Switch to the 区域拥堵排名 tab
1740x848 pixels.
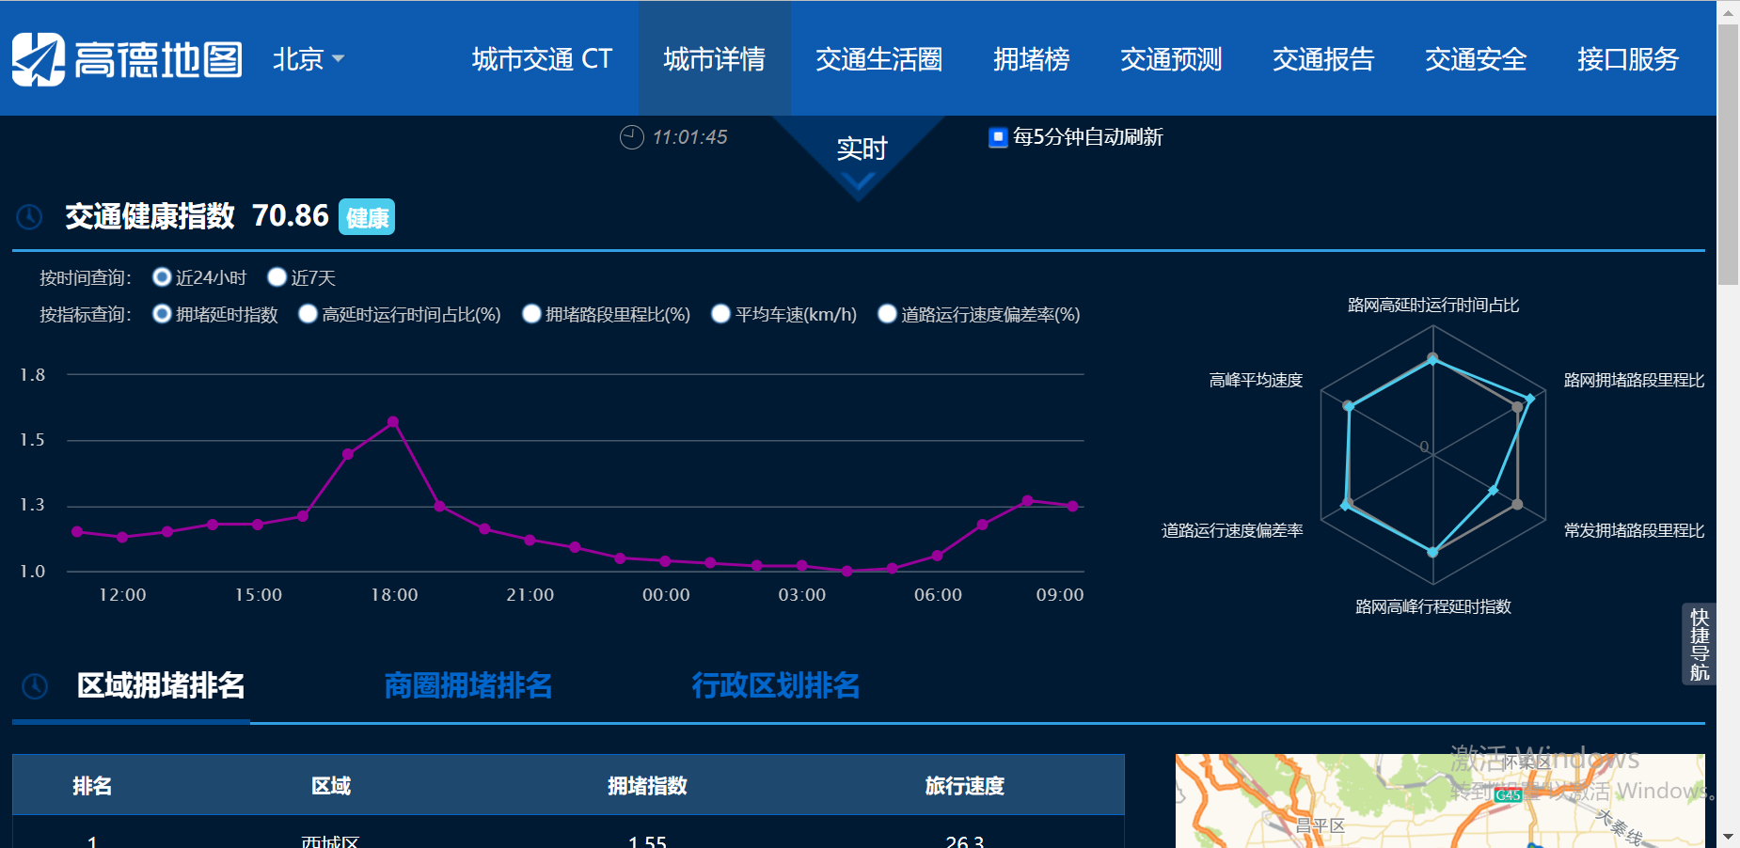click(x=161, y=685)
